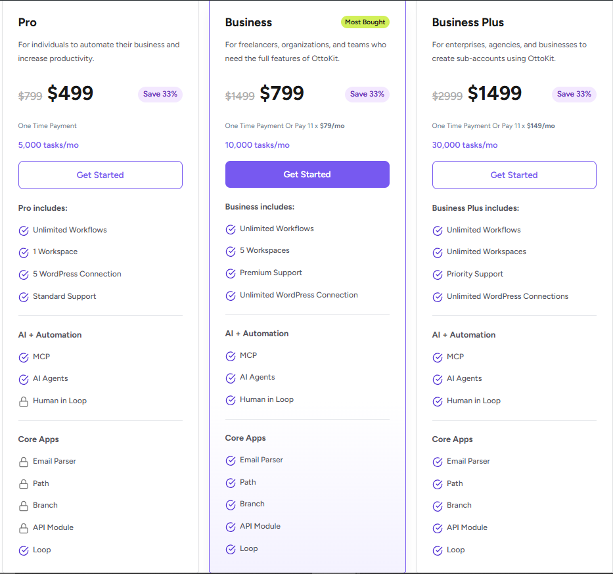
Task: Click the checkmark next to MCP in Business
Action: pos(230,355)
